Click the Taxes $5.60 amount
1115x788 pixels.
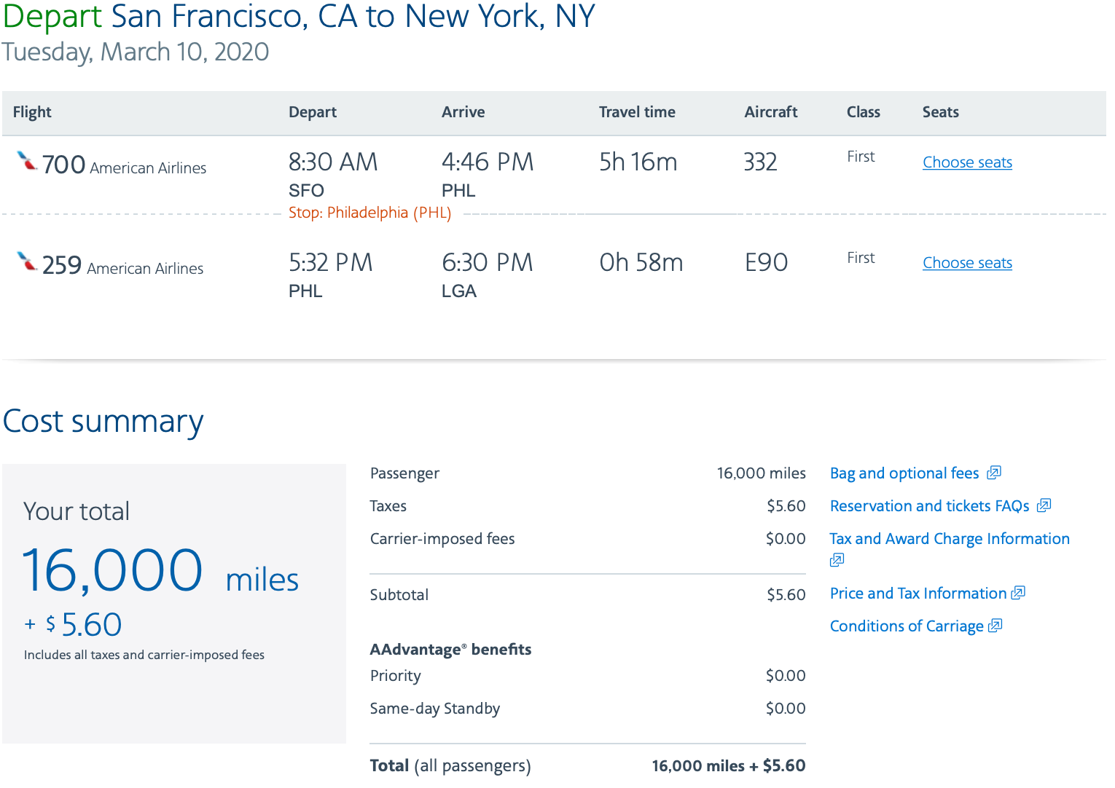coord(786,506)
